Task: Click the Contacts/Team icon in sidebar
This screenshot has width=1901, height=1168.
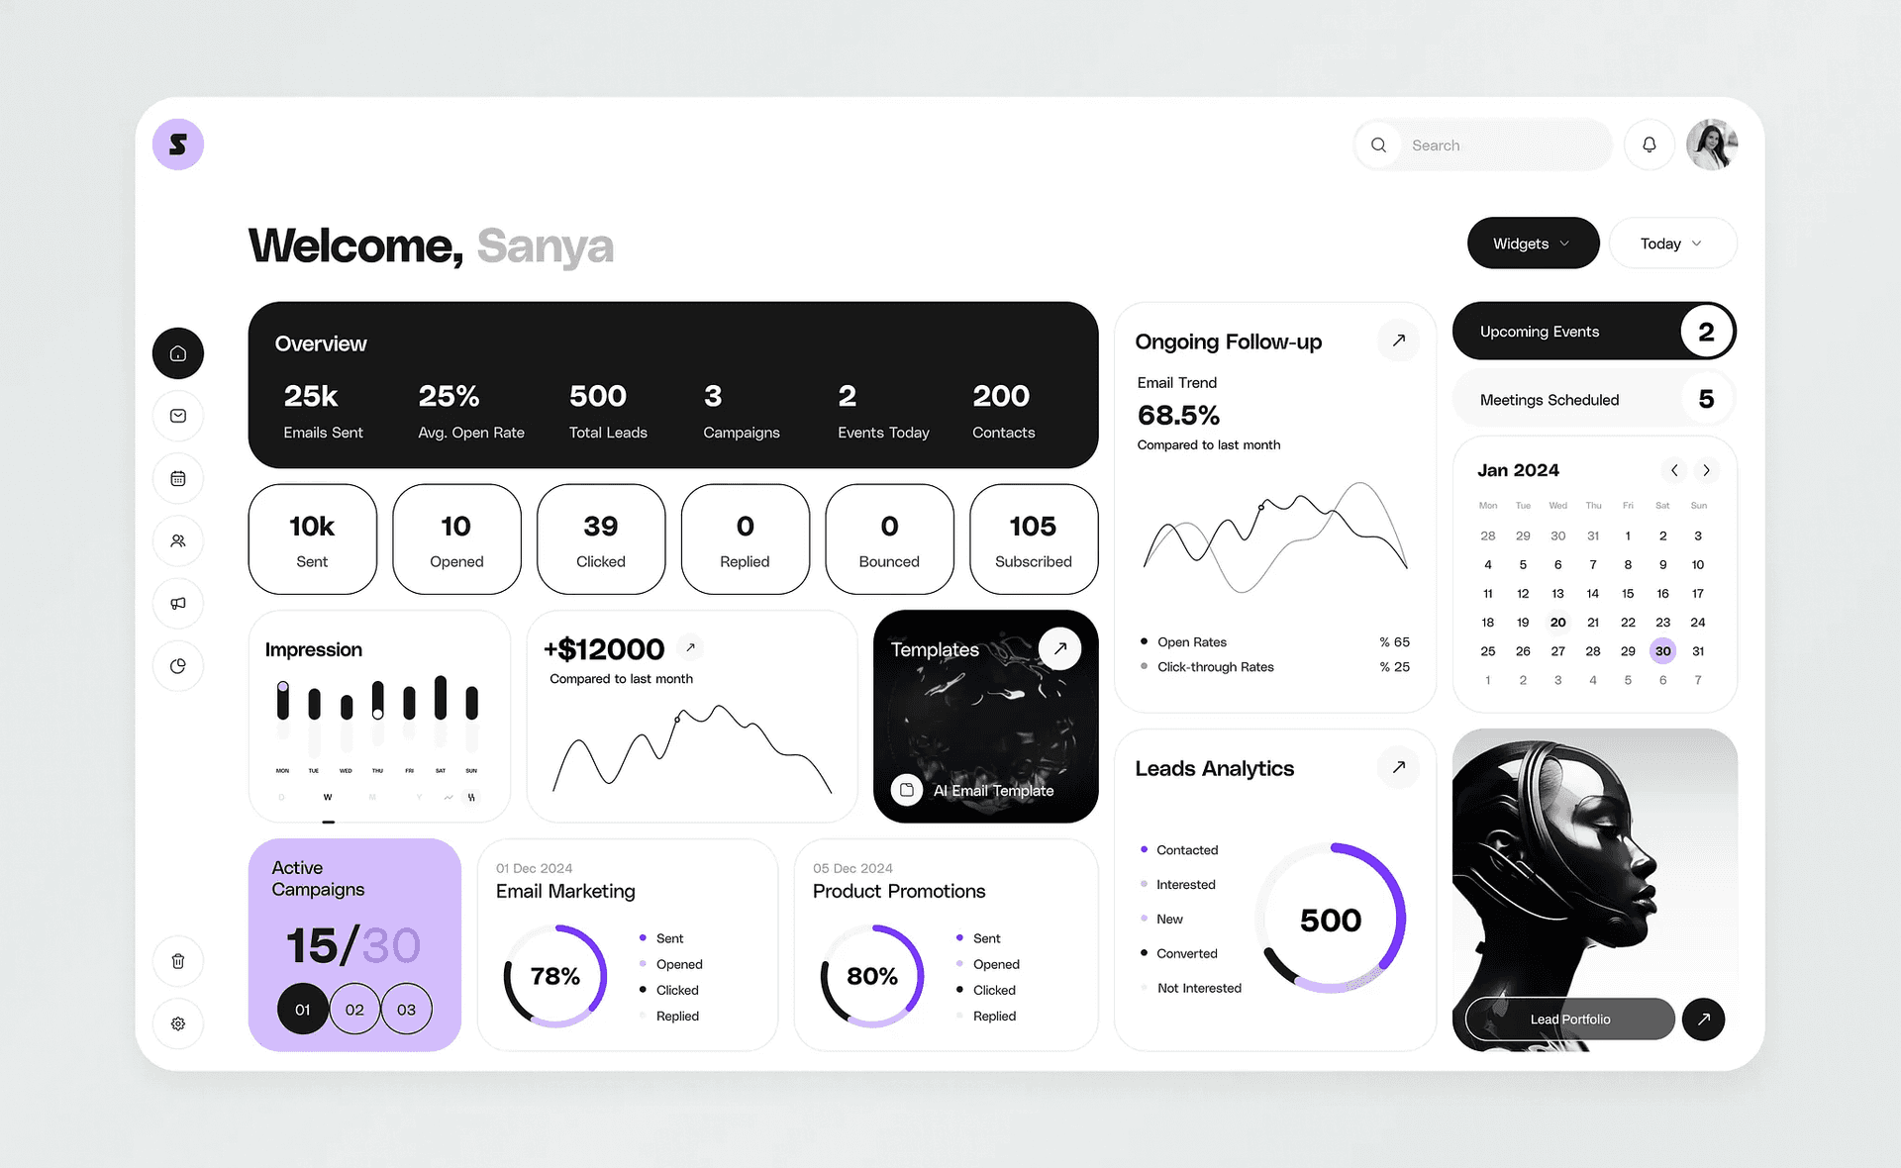Action: coord(178,540)
